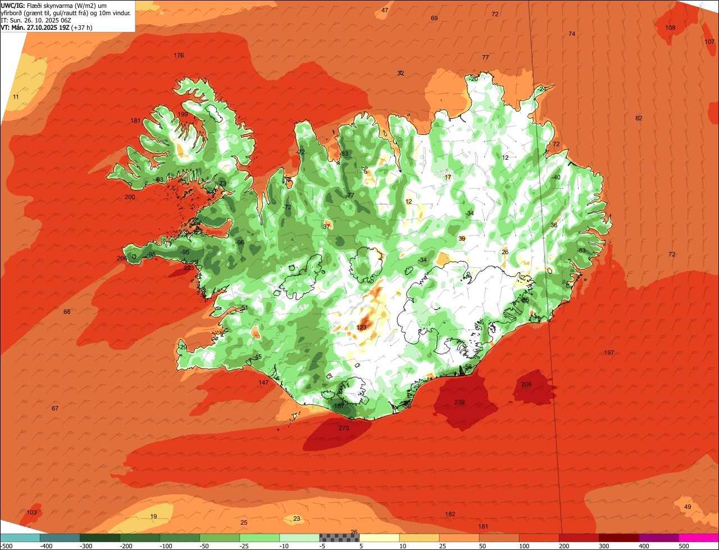Click the value 199 in the Westfjords
The height and width of the screenshot is (550, 719).
183,114
